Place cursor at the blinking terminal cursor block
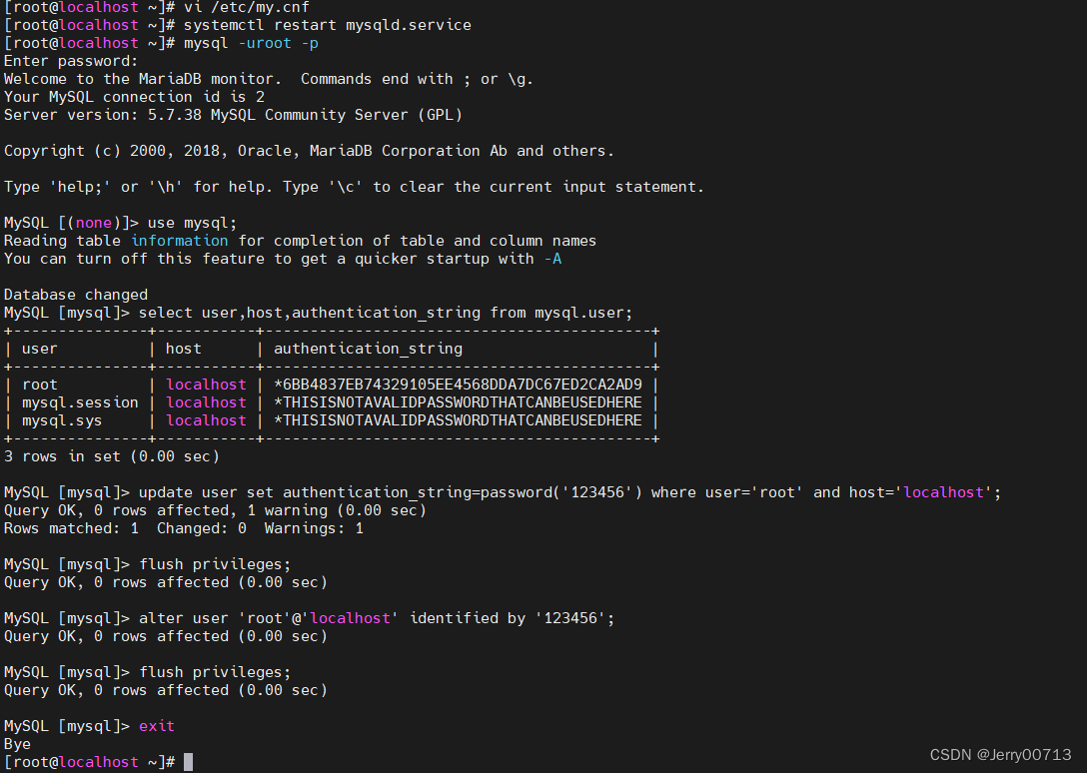Screen dimensions: 1087x773 click(188, 762)
